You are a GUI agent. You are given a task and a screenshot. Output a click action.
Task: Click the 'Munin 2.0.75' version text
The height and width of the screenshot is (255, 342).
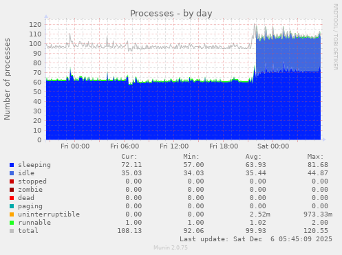point(171,247)
